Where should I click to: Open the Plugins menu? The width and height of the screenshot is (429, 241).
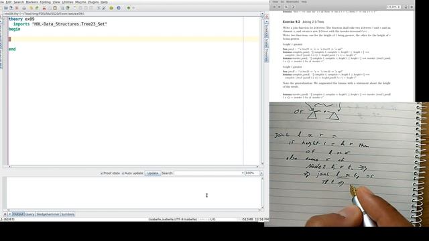coord(93,2)
